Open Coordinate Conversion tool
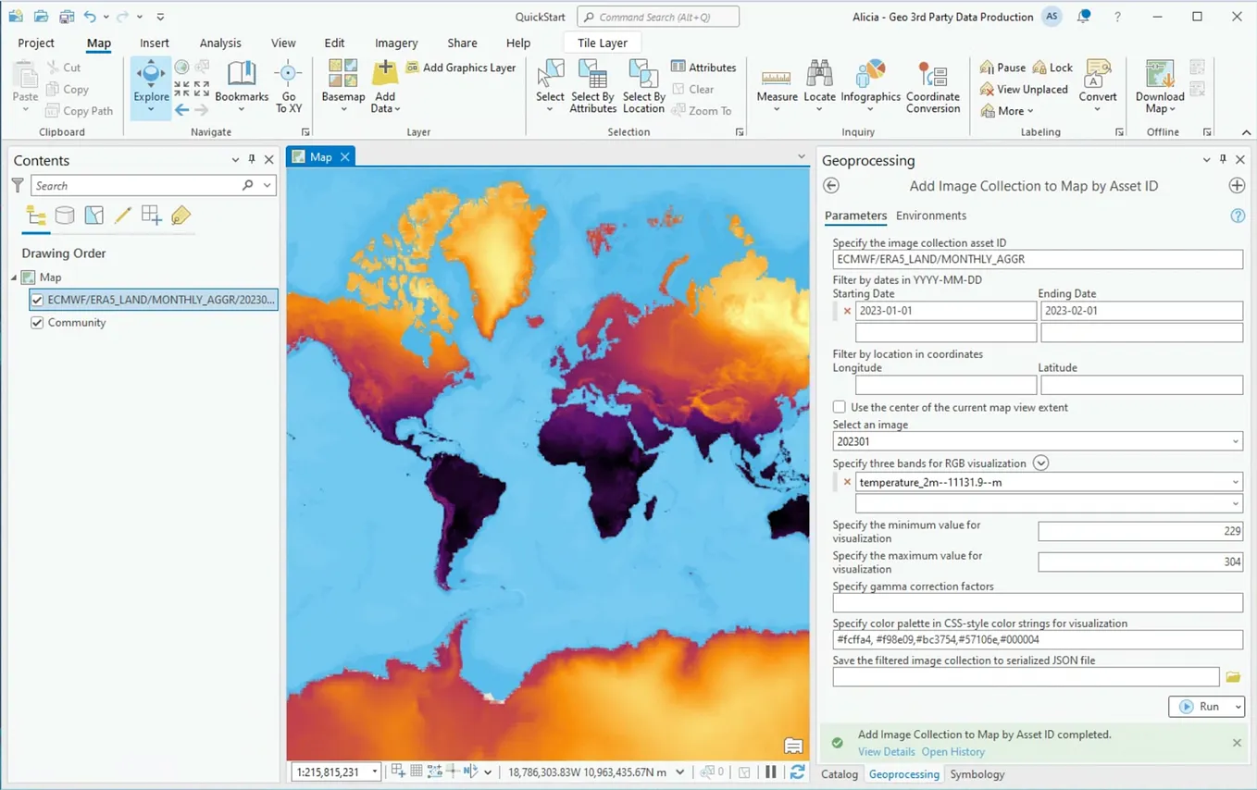This screenshot has width=1257, height=790. tap(932, 88)
